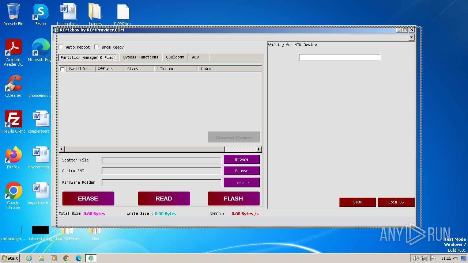Click the Custom EMI path field
This screenshot has height=263, width=468.
coord(161,171)
